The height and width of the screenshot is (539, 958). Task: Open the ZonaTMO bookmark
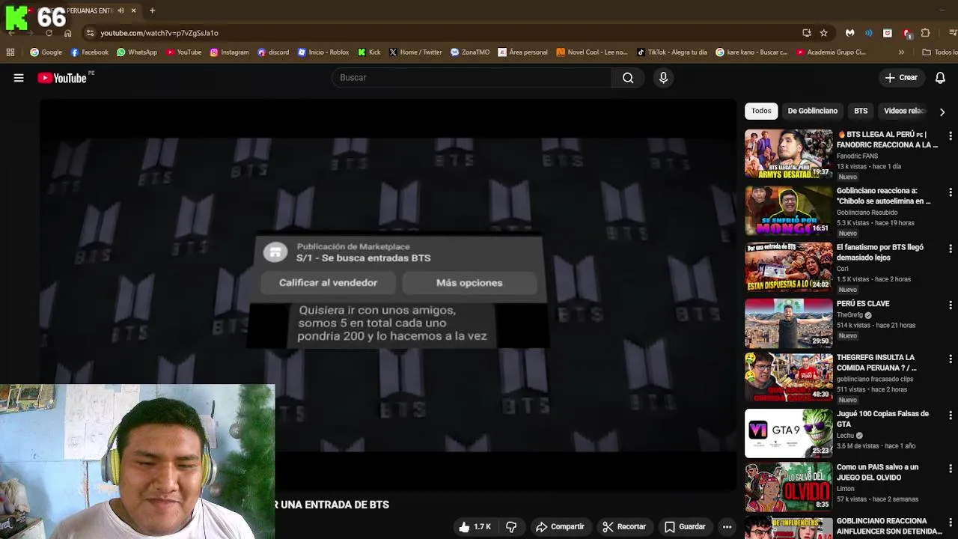(x=470, y=52)
